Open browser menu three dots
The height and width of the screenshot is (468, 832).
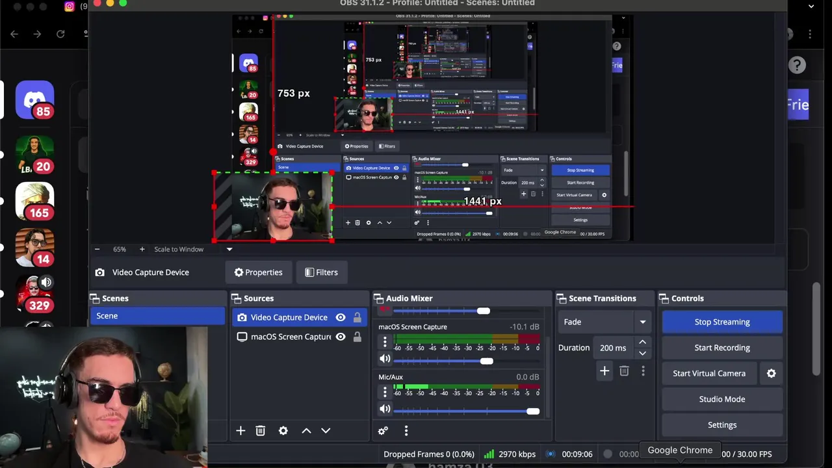[x=809, y=34]
